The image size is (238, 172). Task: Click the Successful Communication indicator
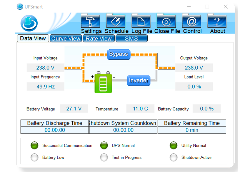tap(34, 145)
